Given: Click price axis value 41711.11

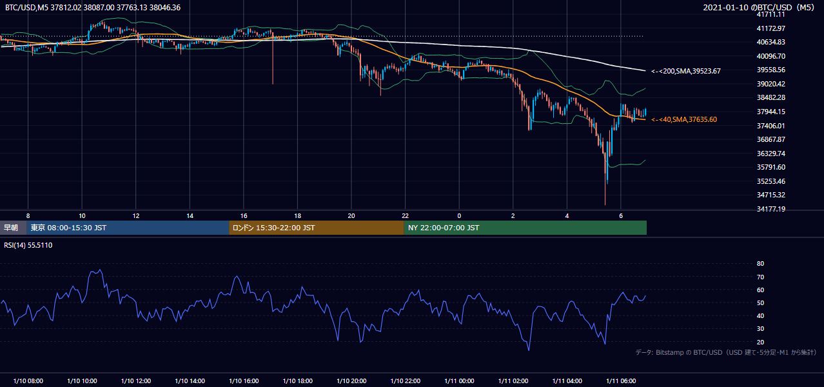Looking at the screenshot, I should pos(770,14).
